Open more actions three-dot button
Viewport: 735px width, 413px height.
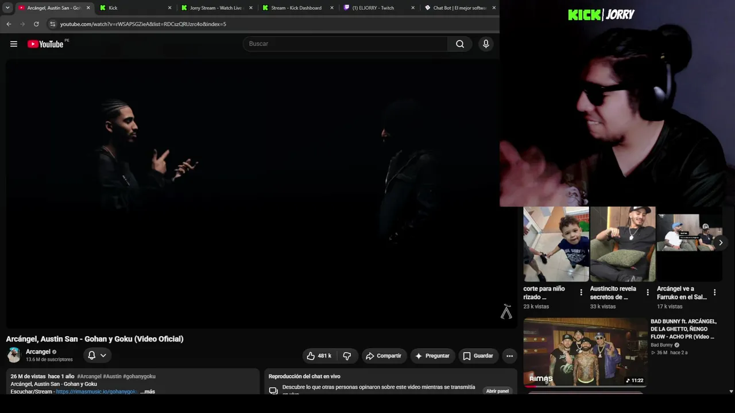click(x=509, y=356)
